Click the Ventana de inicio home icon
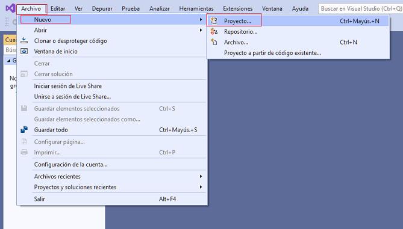This screenshot has width=403, height=229. [x=24, y=51]
